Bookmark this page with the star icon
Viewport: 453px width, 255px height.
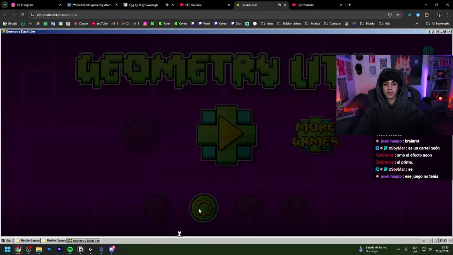point(398,15)
